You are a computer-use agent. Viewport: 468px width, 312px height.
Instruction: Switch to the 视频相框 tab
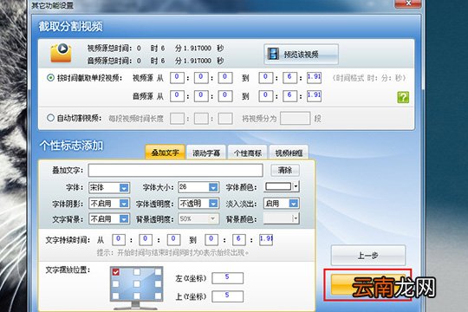tap(289, 153)
